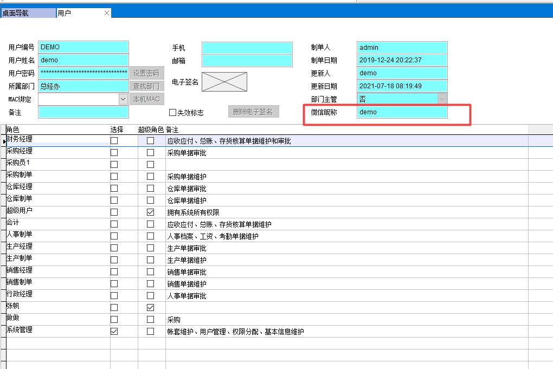
Task: Close the 用户 tab
Action: coord(106,13)
